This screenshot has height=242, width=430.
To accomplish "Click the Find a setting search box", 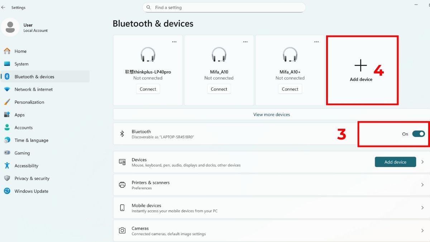I will pos(224,7).
